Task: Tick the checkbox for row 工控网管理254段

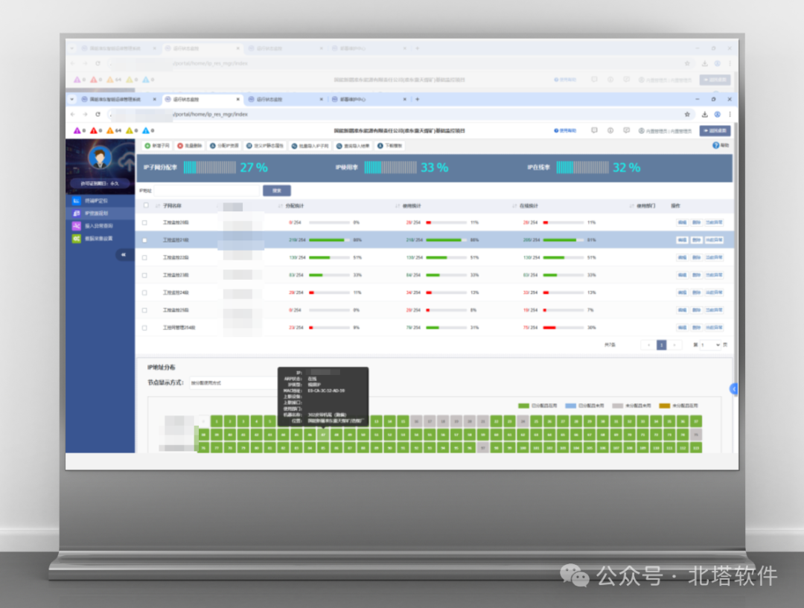Action: (x=144, y=328)
